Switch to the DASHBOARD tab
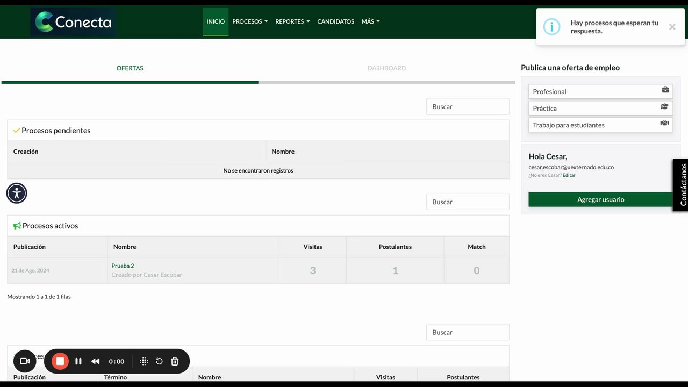The height and width of the screenshot is (387, 688). coord(386,68)
